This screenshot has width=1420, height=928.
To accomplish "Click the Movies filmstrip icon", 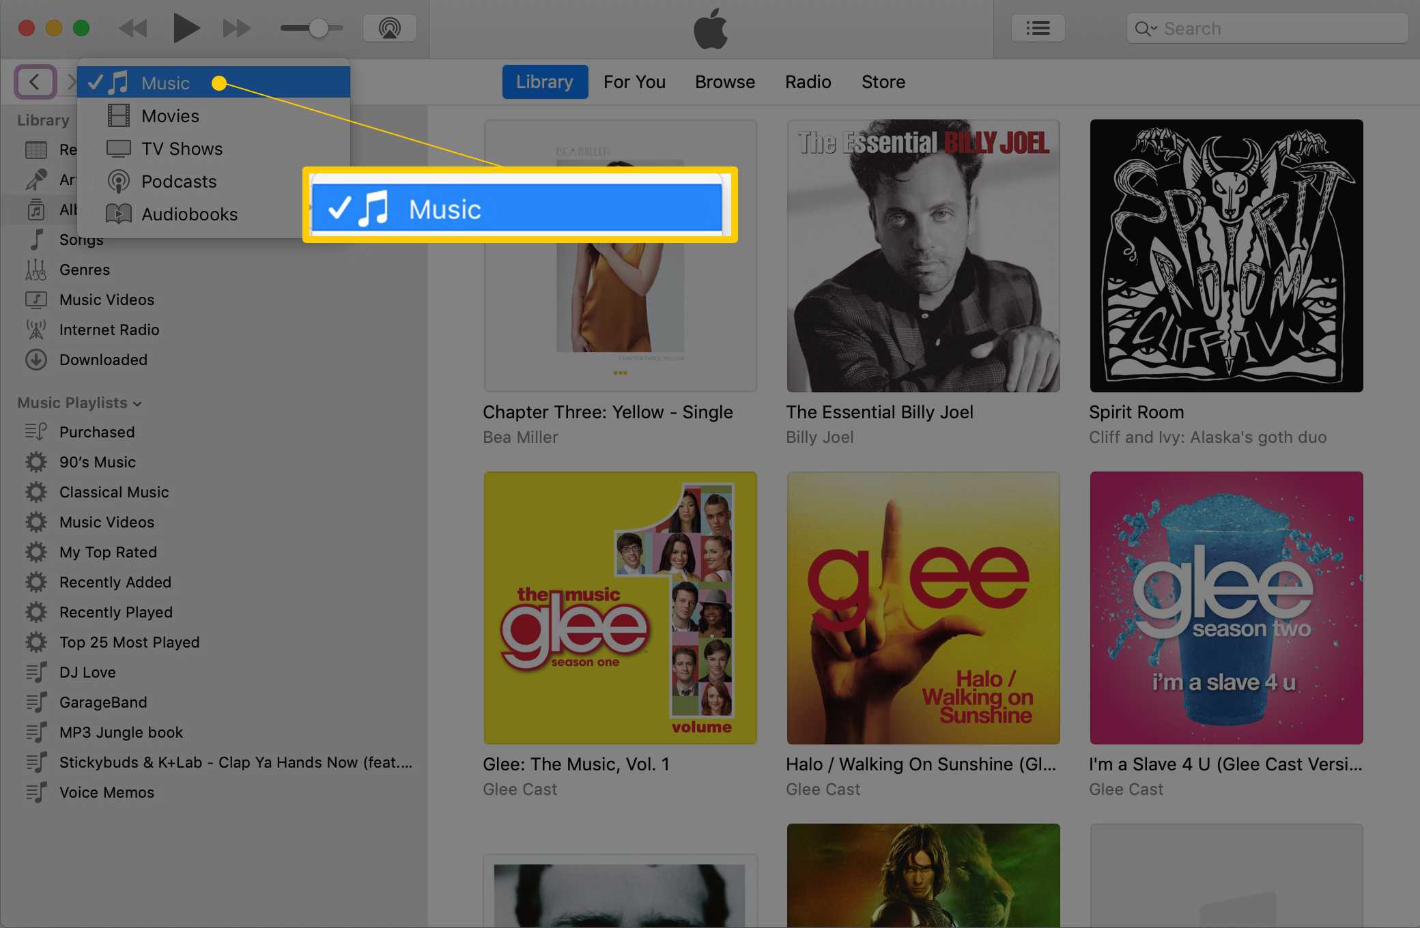I will 119,116.
